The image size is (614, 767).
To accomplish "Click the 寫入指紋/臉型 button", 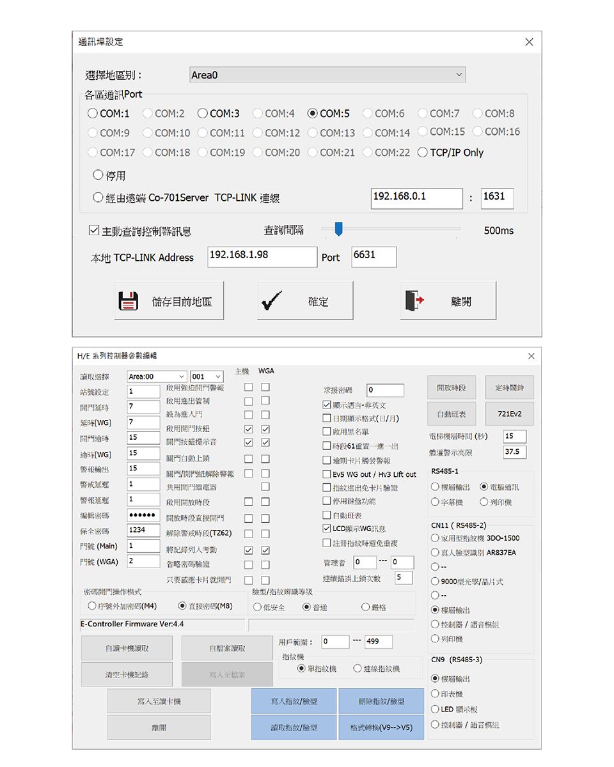I will pos(293,701).
